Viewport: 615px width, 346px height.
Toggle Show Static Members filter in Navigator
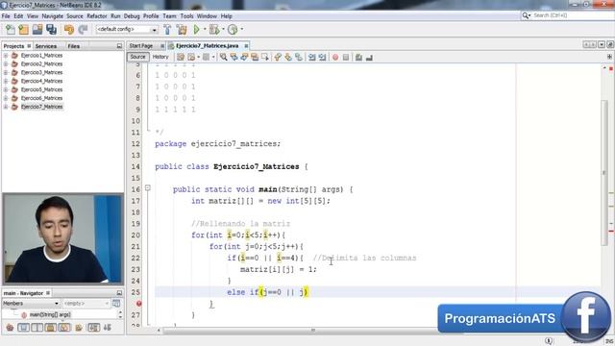[37, 328]
